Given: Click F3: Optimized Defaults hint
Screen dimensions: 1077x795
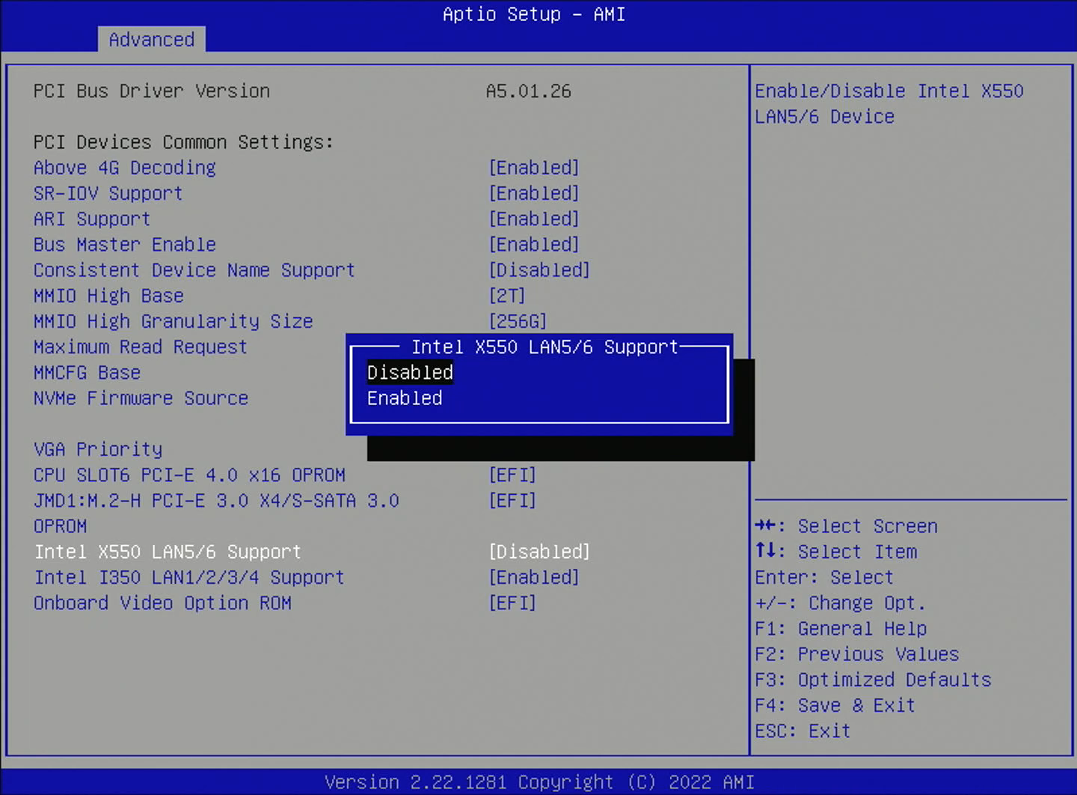Looking at the screenshot, I should [873, 680].
